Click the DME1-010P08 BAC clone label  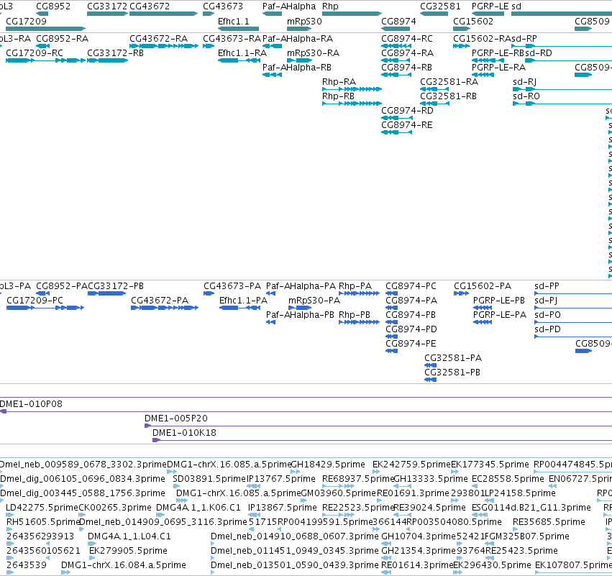click(x=31, y=404)
